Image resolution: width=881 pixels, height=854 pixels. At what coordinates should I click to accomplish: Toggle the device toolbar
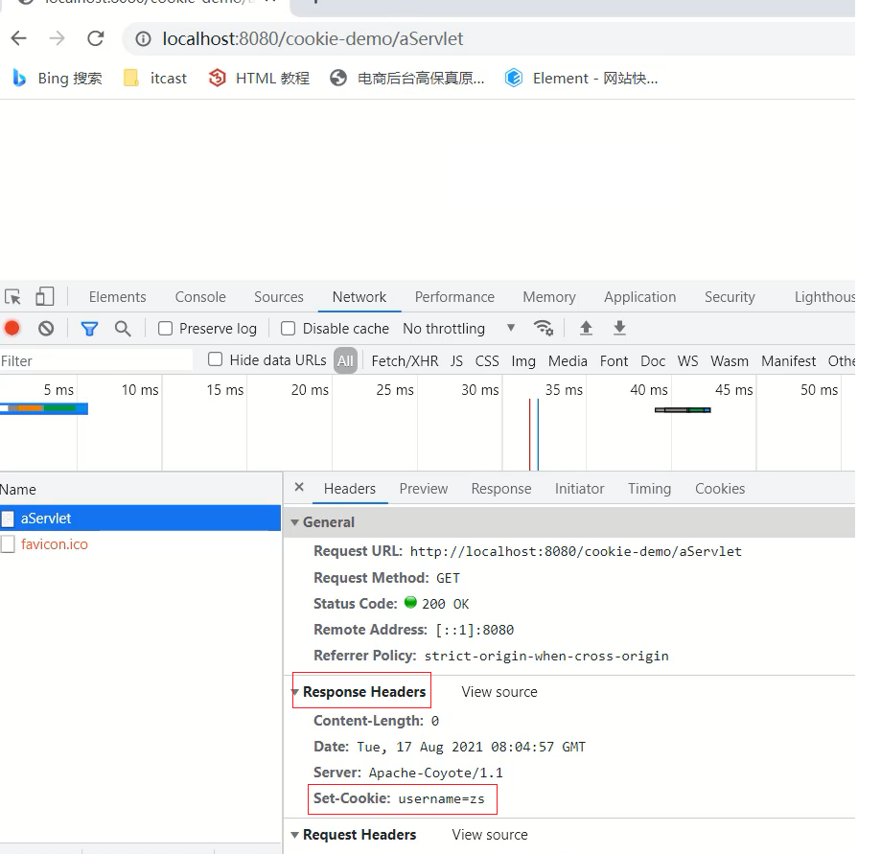point(44,296)
